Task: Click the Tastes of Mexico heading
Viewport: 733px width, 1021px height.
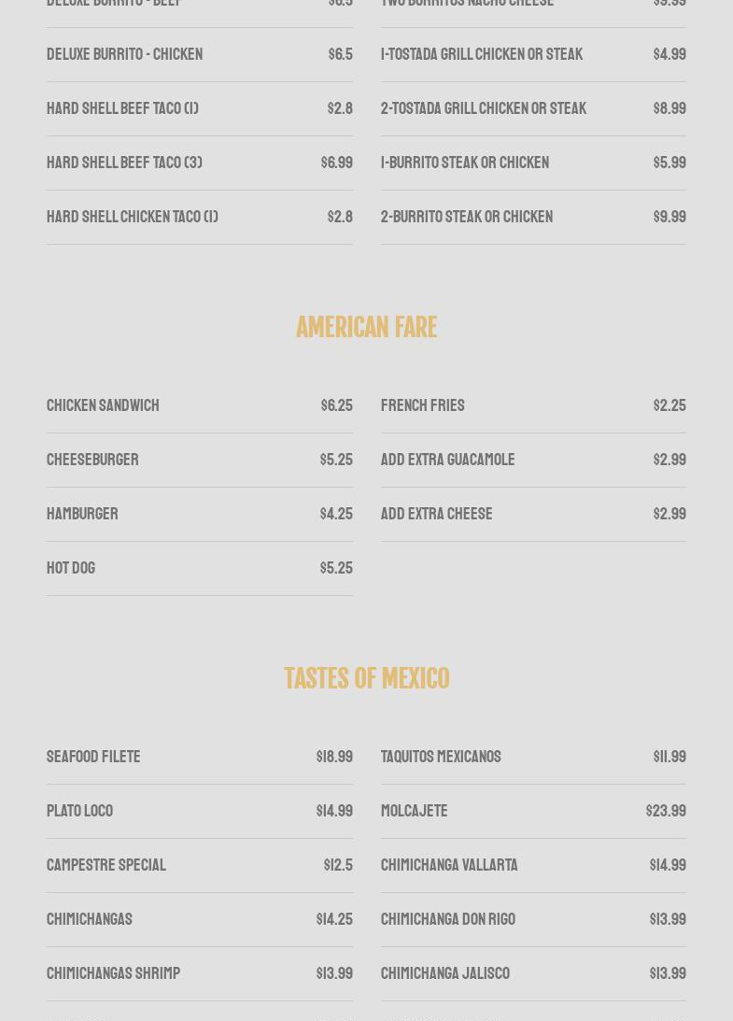Action: [x=366, y=678]
